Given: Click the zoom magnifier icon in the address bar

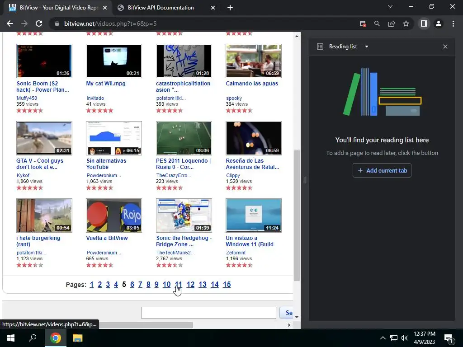Looking at the screenshot, I should point(377,23).
